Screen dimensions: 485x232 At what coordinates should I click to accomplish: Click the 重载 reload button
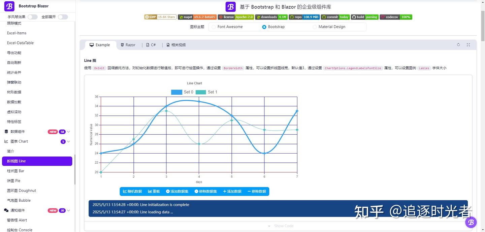(154, 191)
